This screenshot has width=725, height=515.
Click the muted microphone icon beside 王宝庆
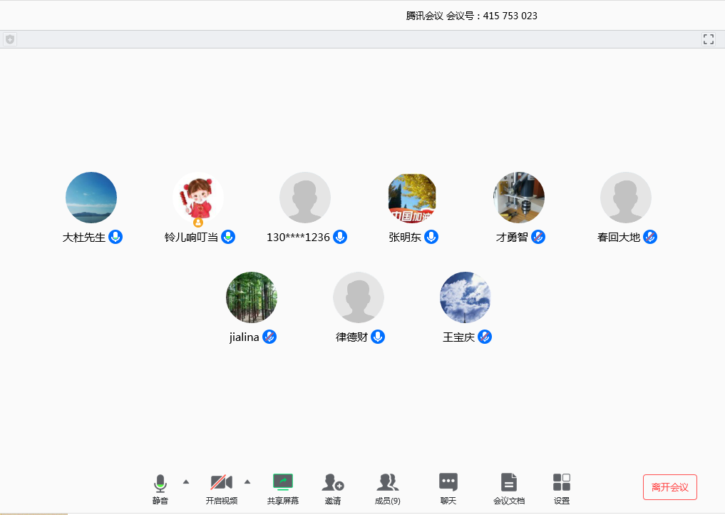coord(485,337)
